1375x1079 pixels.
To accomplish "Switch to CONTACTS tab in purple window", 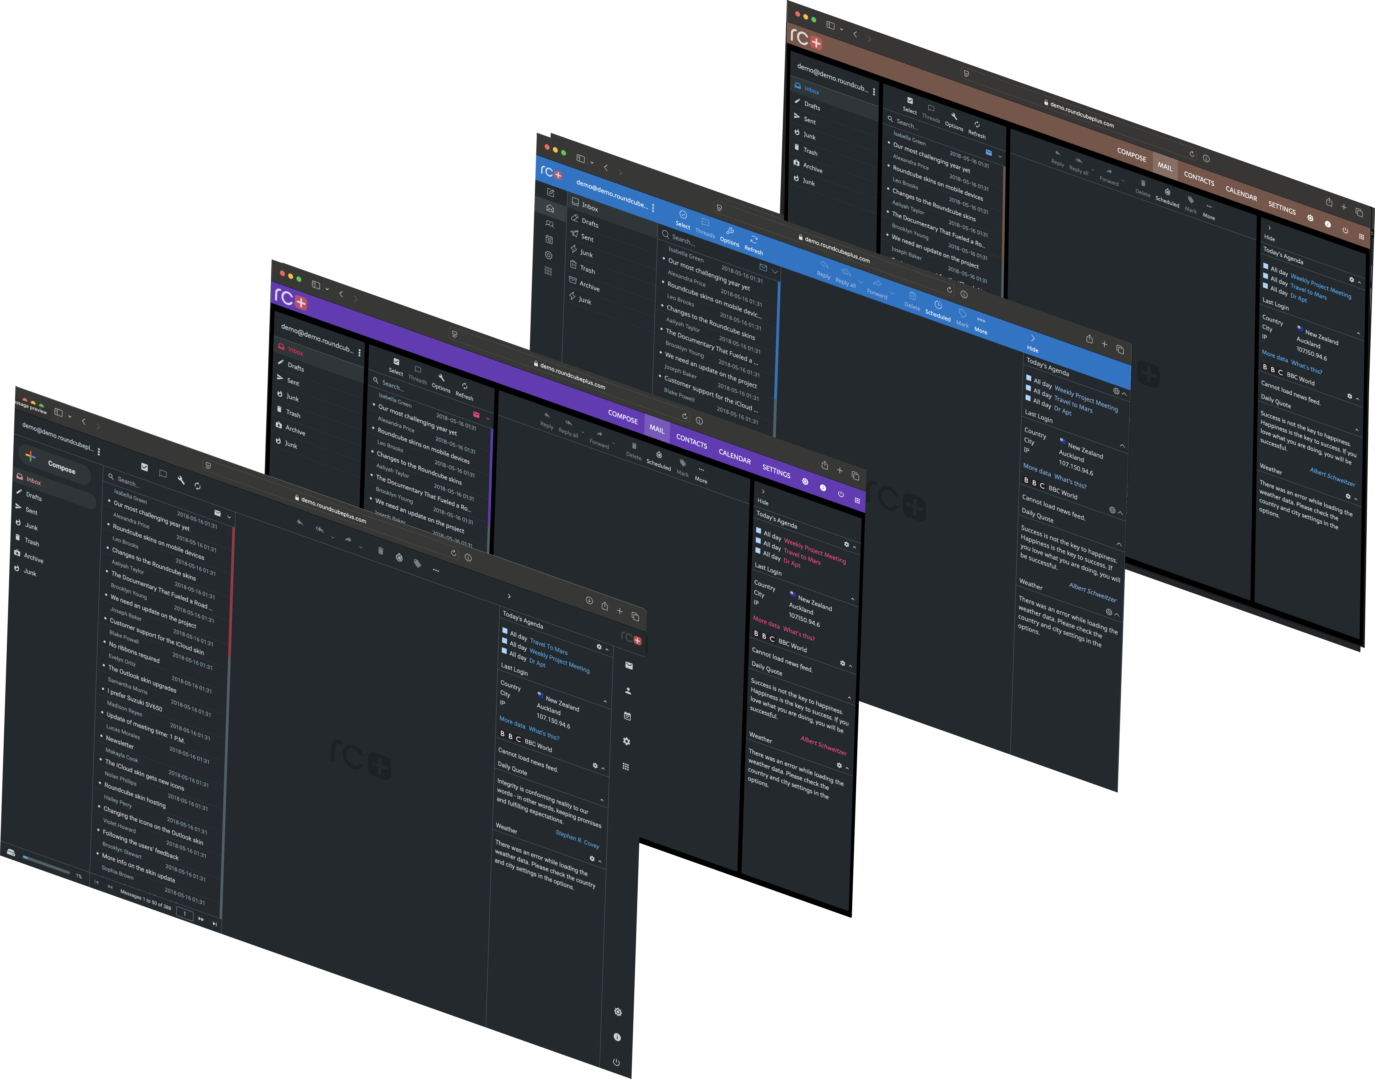I will point(691,442).
